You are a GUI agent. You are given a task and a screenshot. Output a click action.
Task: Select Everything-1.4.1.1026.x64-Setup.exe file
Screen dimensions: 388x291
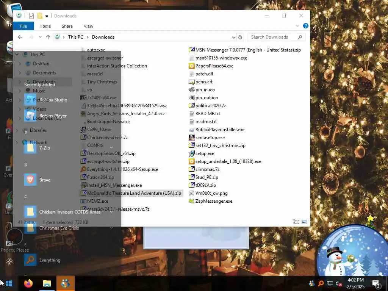pos(119,169)
